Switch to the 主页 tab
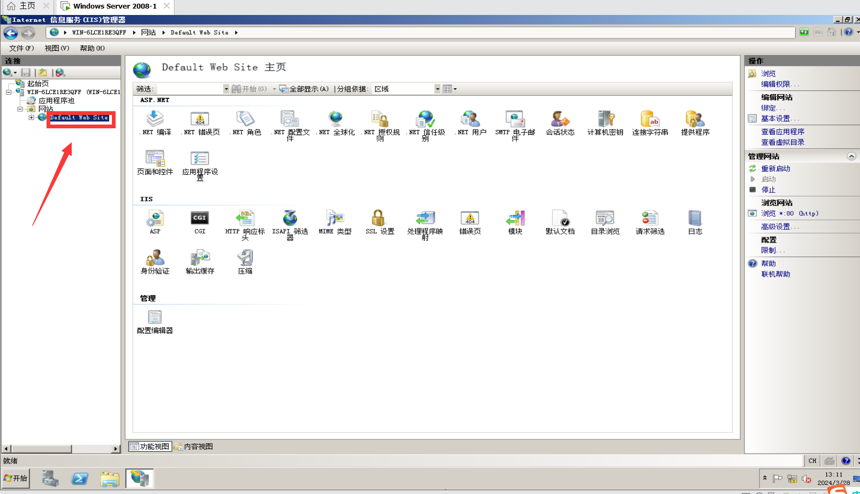This screenshot has height=494, width=860. pos(27,6)
